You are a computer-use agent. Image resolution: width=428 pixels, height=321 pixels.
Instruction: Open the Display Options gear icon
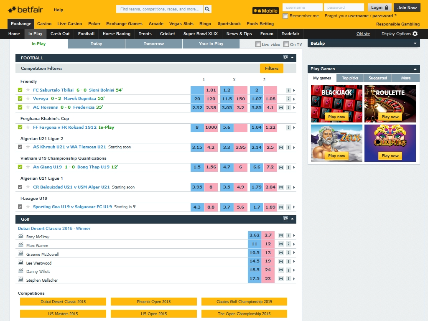coord(415,34)
